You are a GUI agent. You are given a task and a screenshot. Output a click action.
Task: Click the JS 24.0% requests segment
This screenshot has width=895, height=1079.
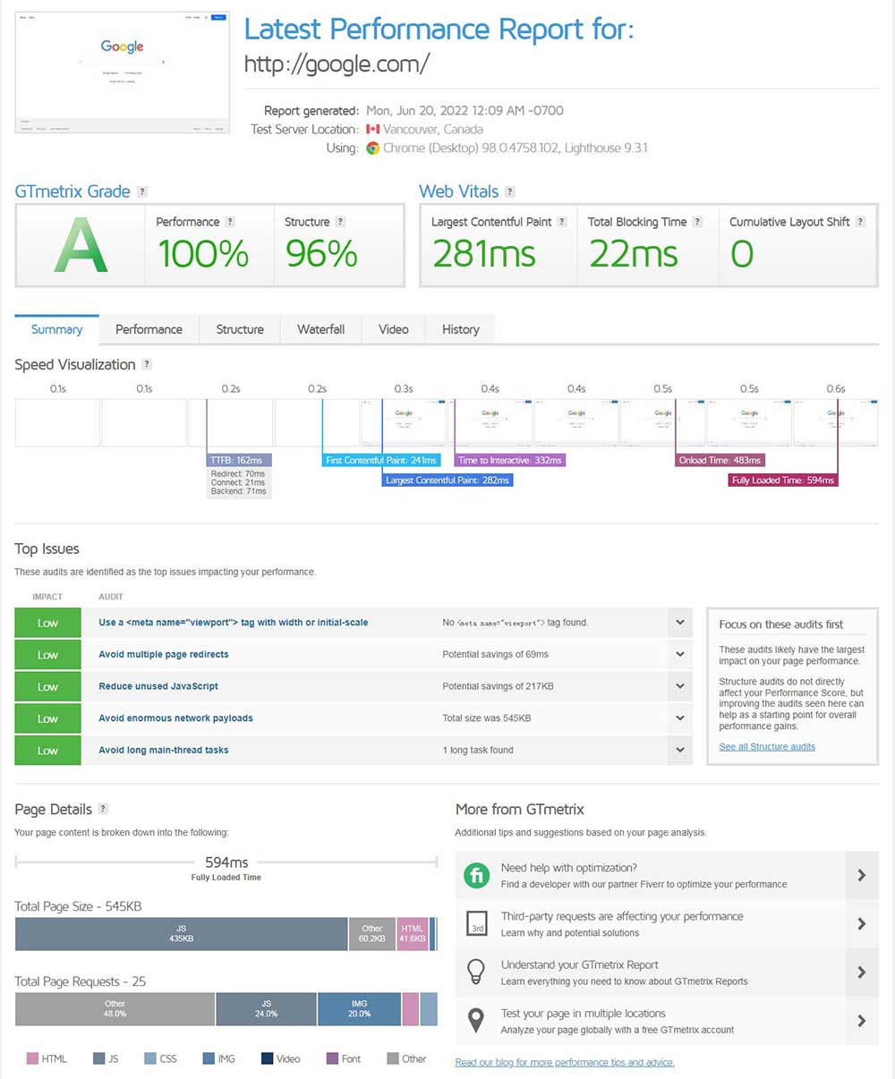266,1009
